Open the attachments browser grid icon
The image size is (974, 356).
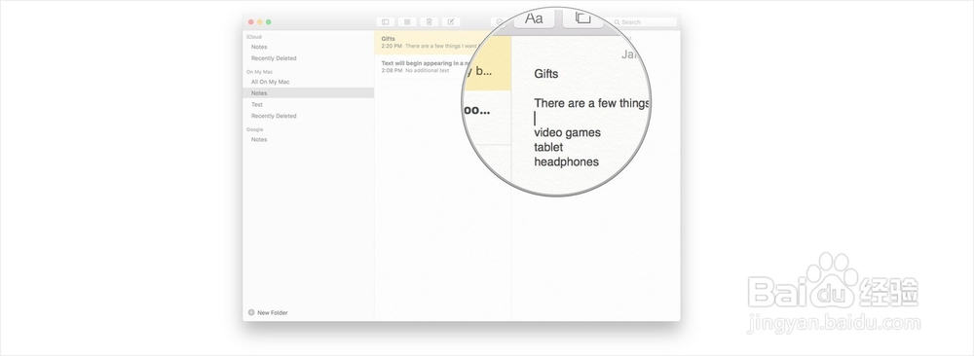tap(407, 21)
